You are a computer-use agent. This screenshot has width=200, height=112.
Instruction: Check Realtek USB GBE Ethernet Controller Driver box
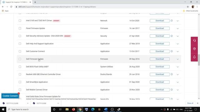pos(20,74)
